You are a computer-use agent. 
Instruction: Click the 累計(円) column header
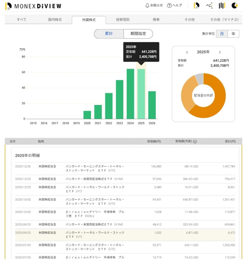pyautogui.click(x=230, y=141)
